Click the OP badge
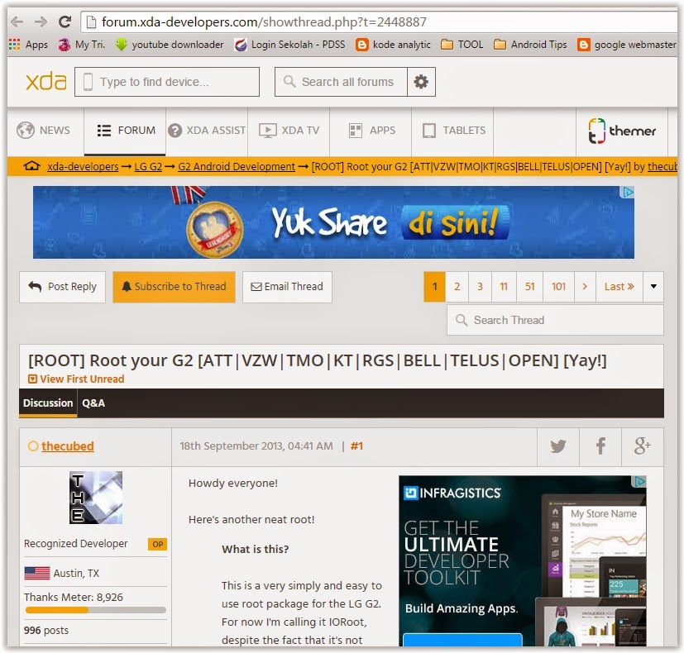The width and height of the screenshot is (684, 653). [158, 544]
